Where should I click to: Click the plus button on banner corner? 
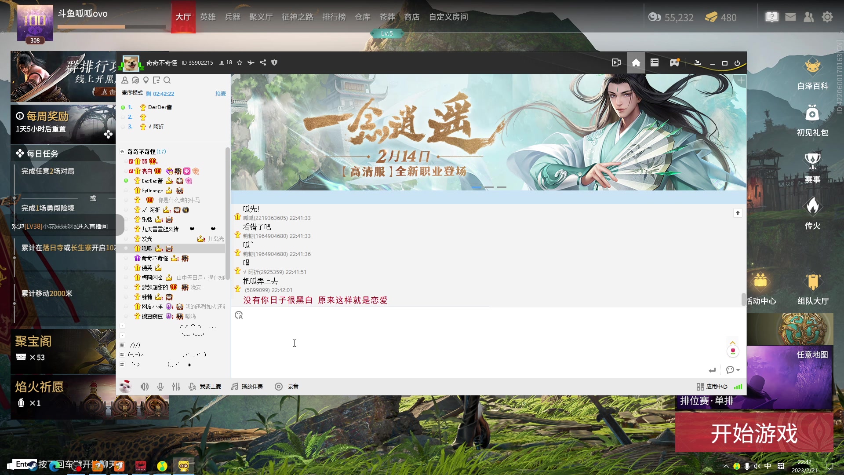tap(741, 80)
